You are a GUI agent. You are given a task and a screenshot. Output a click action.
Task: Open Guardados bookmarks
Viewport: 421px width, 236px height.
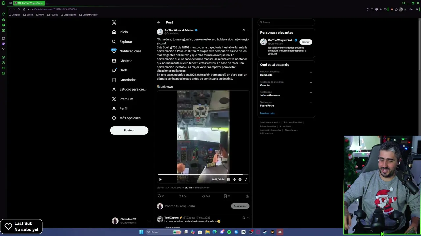(124, 80)
